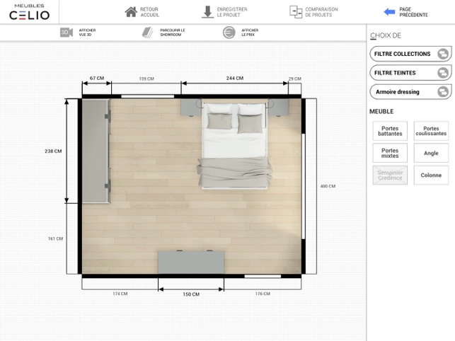Click the Filtre Teintes swap icon
Screen dimensions: 455x341
point(443,73)
